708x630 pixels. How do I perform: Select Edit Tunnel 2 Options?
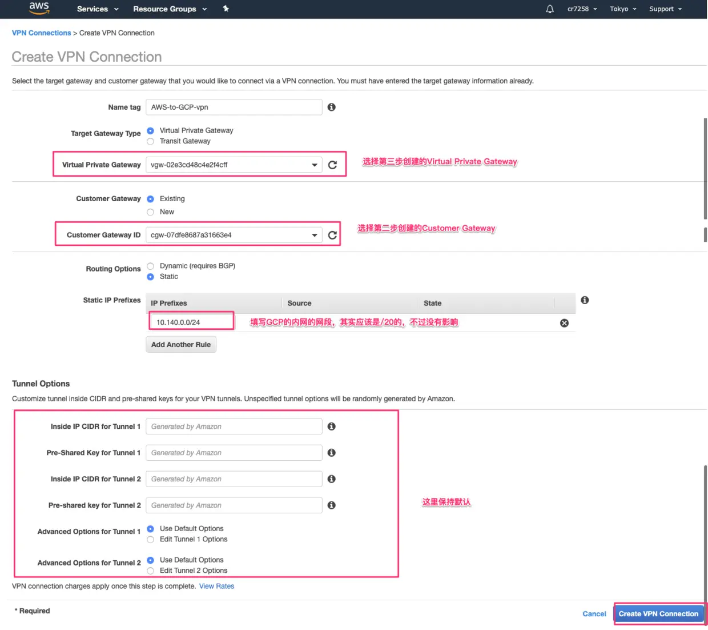pos(151,571)
